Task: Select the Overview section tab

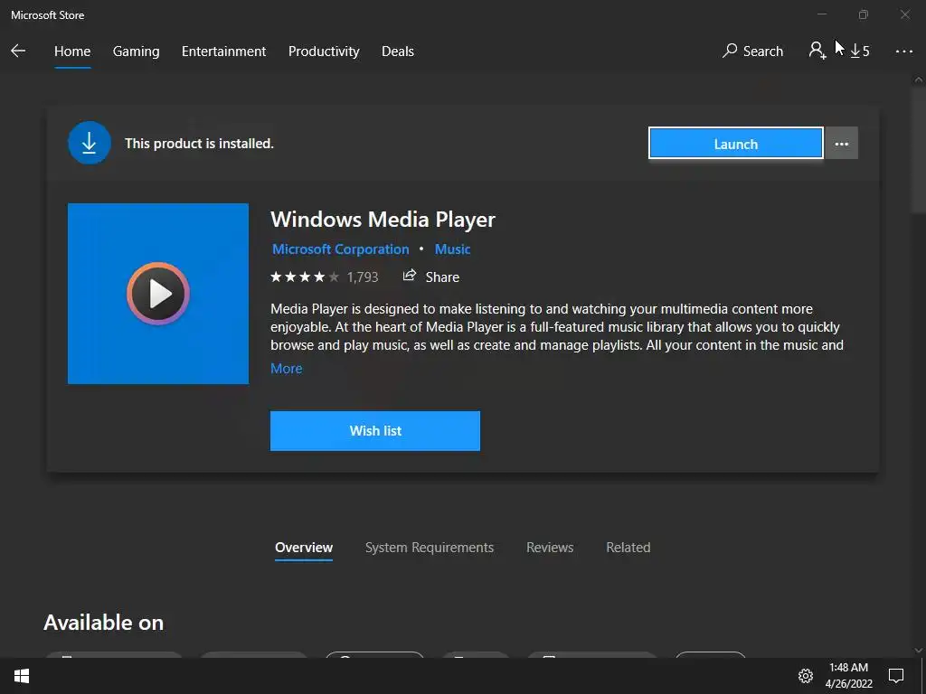Action: coord(304,548)
